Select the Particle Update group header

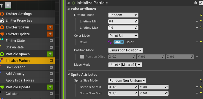18,87
